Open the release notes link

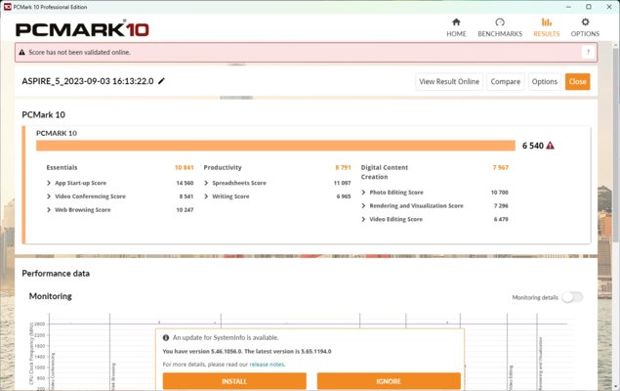(x=267, y=364)
